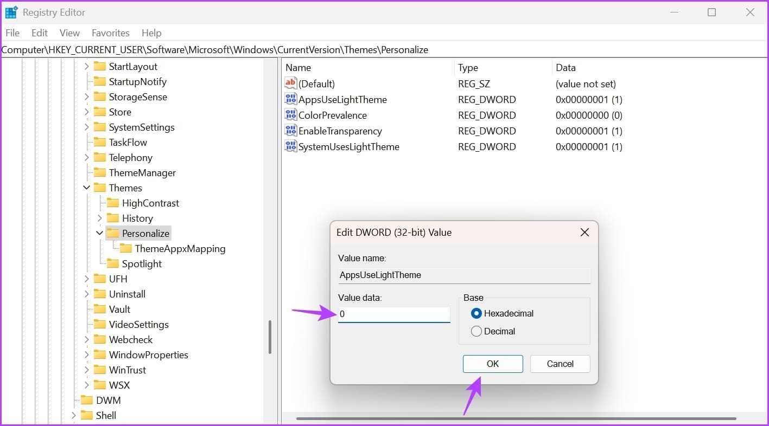Sort the values by Type column

tap(503, 68)
